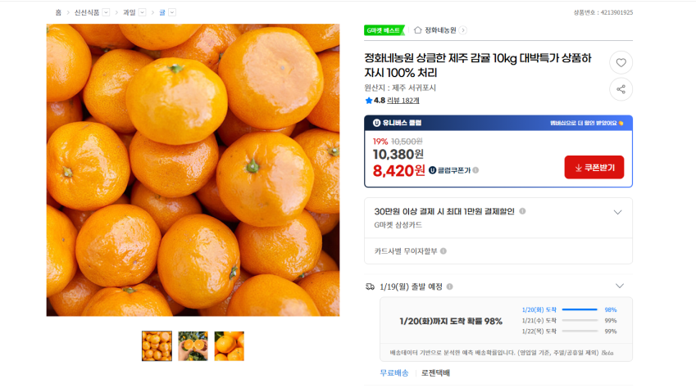Viewport: 696px width, 388px height.
Task: Click info icon next to 카드사별 무이자할부
Action: coord(444,251)
